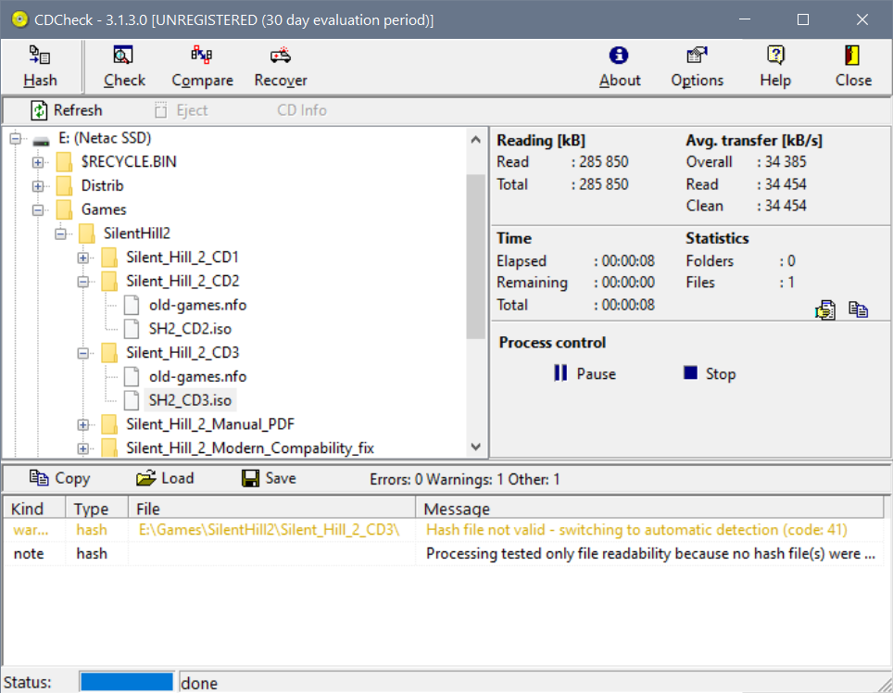Open the Compare tool
Image resolution: width=893 pixels, height=693 pixels.
coord(202,67)
